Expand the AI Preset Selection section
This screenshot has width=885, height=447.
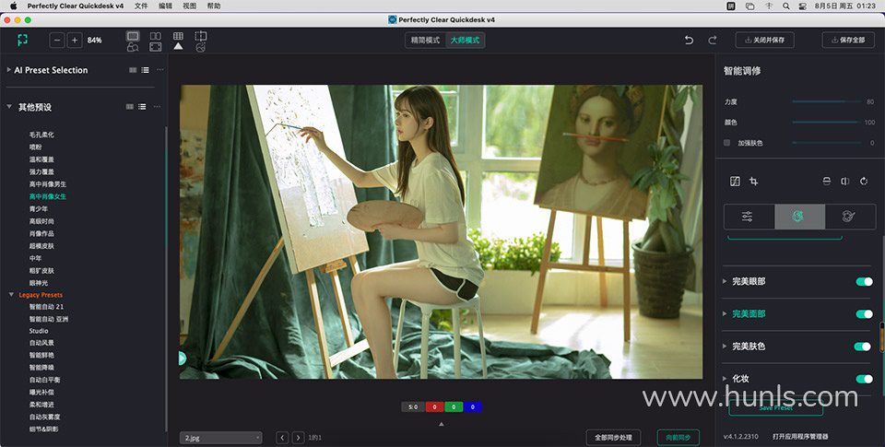click(8, 70)
